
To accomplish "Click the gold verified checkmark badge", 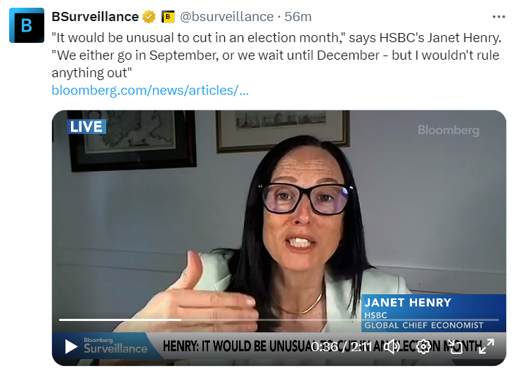I will click(x=149, y=16).
